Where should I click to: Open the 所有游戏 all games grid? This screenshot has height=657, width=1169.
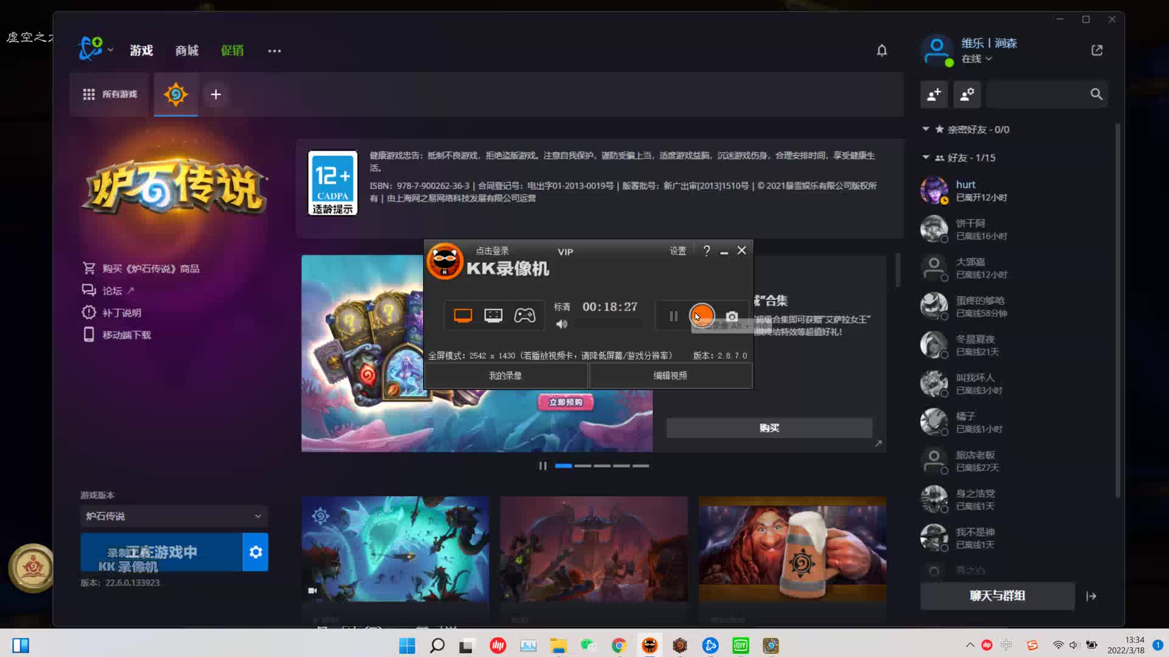[110, 94]
